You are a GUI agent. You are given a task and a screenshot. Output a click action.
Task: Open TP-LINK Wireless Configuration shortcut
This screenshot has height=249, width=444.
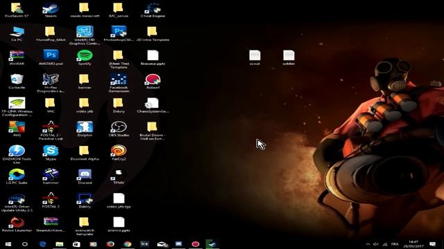(17, 107)
